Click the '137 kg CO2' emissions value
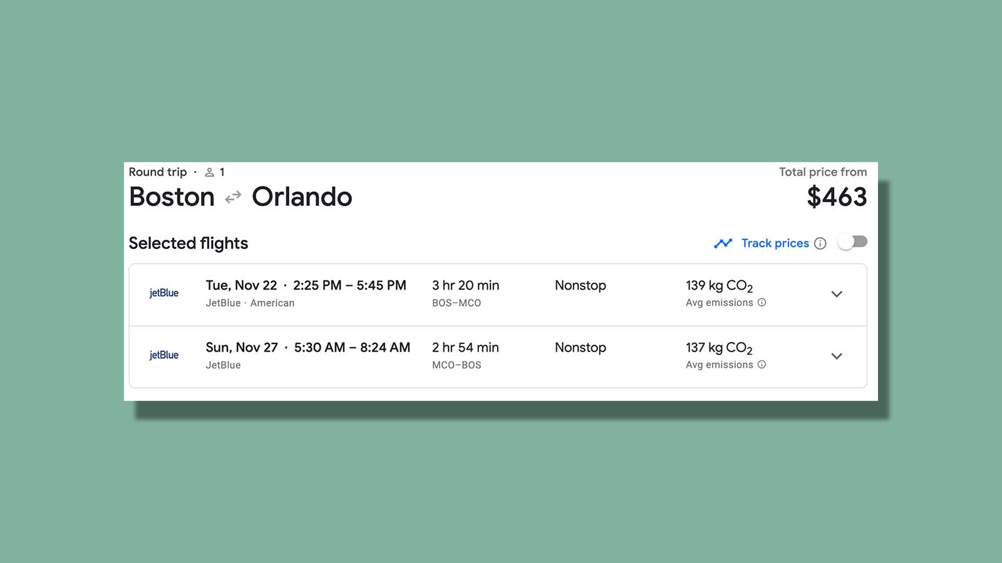Screen dimensions: 1002x563 (x=719, y=348)
